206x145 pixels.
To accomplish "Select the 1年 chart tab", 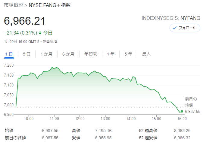I will [x=111, y=54].
